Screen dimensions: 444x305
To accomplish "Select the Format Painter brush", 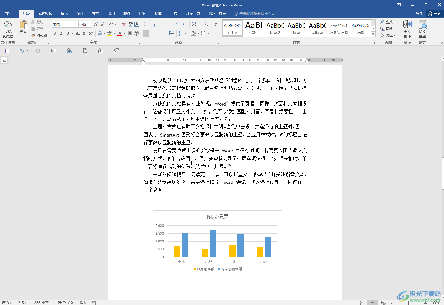I will pos(39,35).
